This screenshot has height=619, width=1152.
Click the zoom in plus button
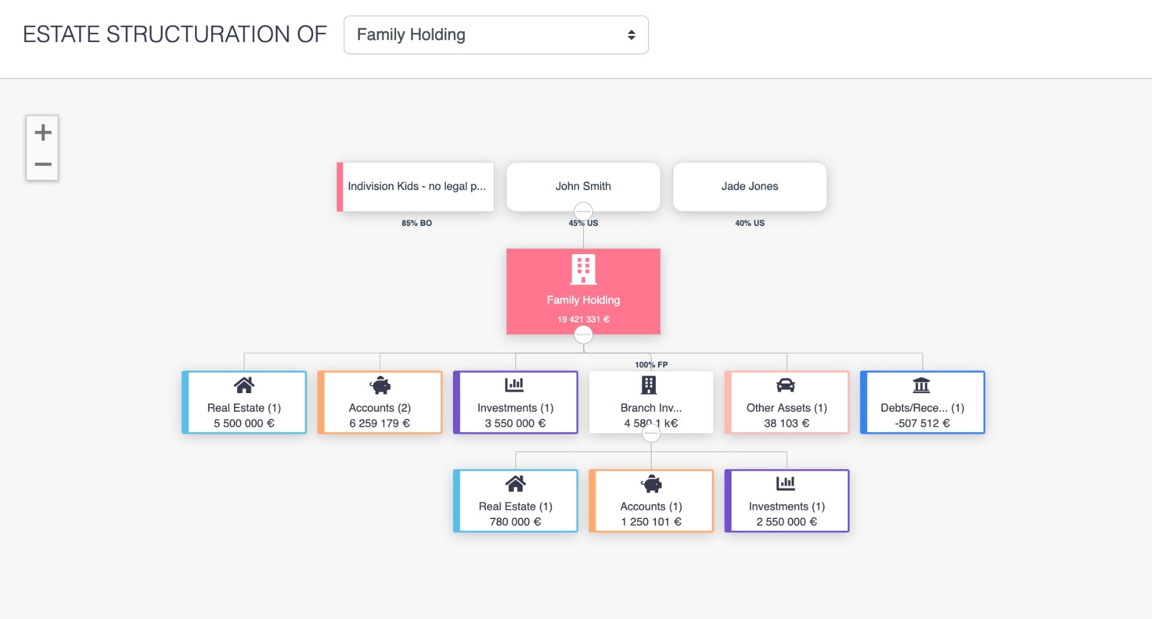click(x=43, y=132)
